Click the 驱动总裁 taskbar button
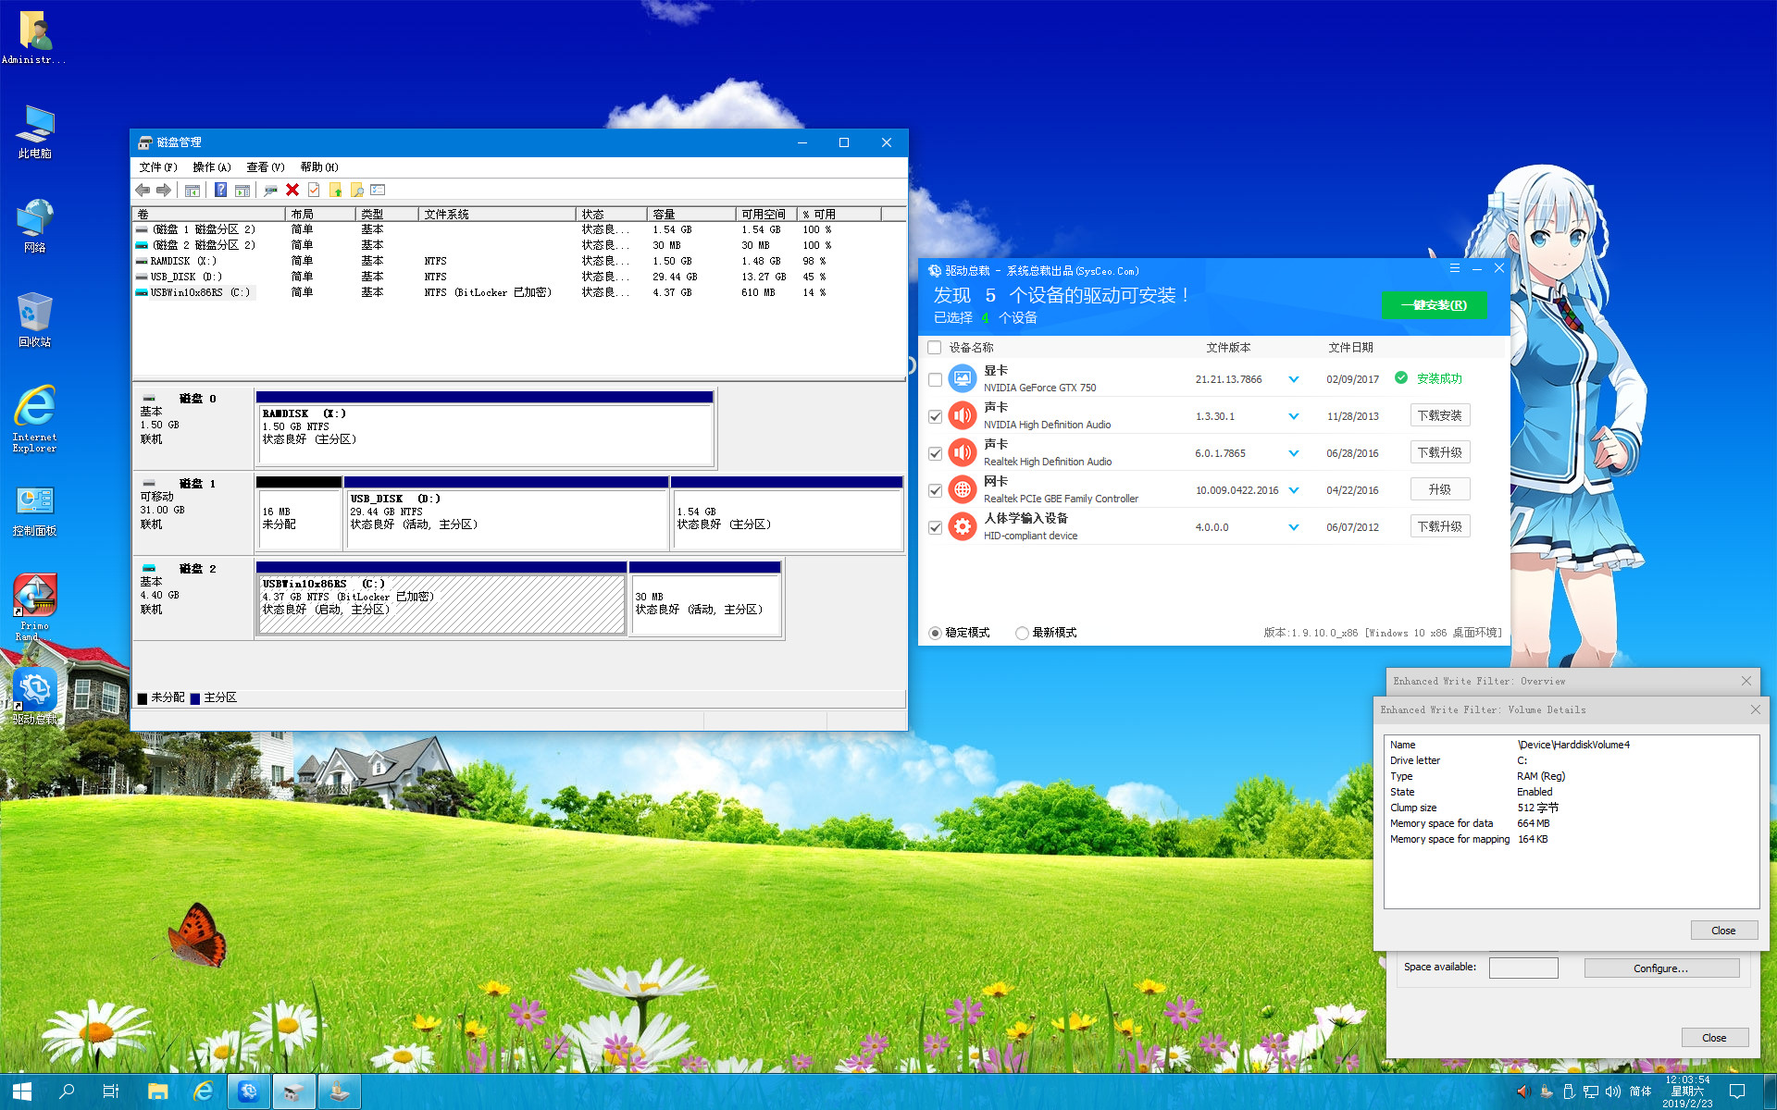Image resolution: width=1777 pixels, height=1110 pixels. (x=248, y=1091)
